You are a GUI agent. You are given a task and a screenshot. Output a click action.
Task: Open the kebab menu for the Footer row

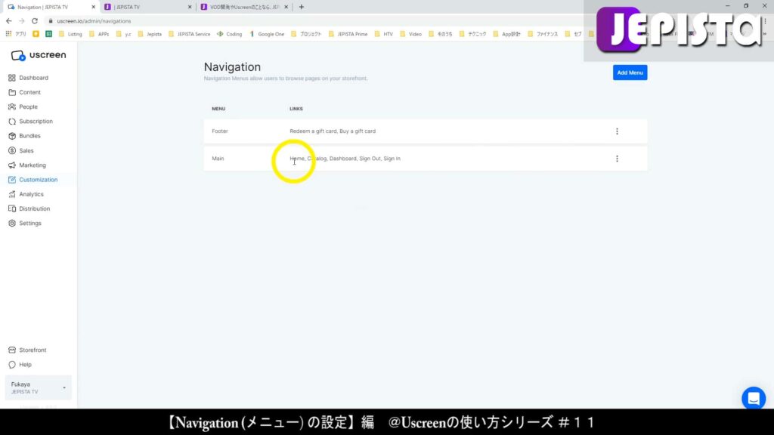pos(617,131)
